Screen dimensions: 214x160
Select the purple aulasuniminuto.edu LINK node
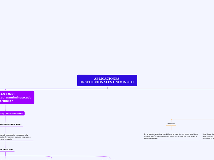(17, 97)
